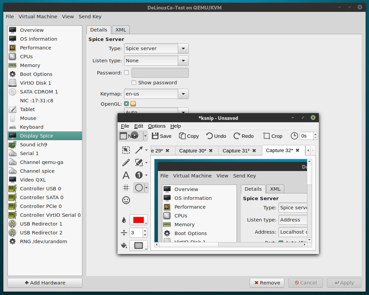Image resolution: width=369 pixels, height=295 pixels.
Task: Select SATA CDROM 1 device
Action: click(x=45, y=92)
